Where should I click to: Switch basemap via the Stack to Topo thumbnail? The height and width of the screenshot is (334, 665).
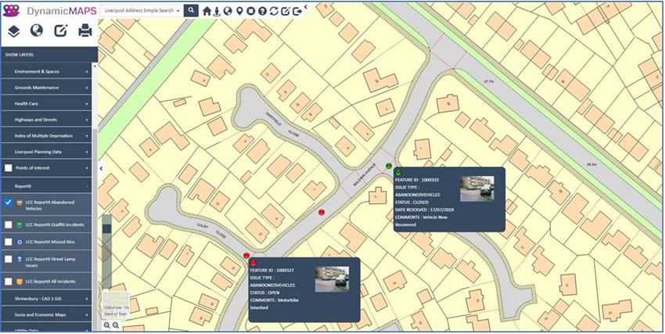tap(116, 304)
